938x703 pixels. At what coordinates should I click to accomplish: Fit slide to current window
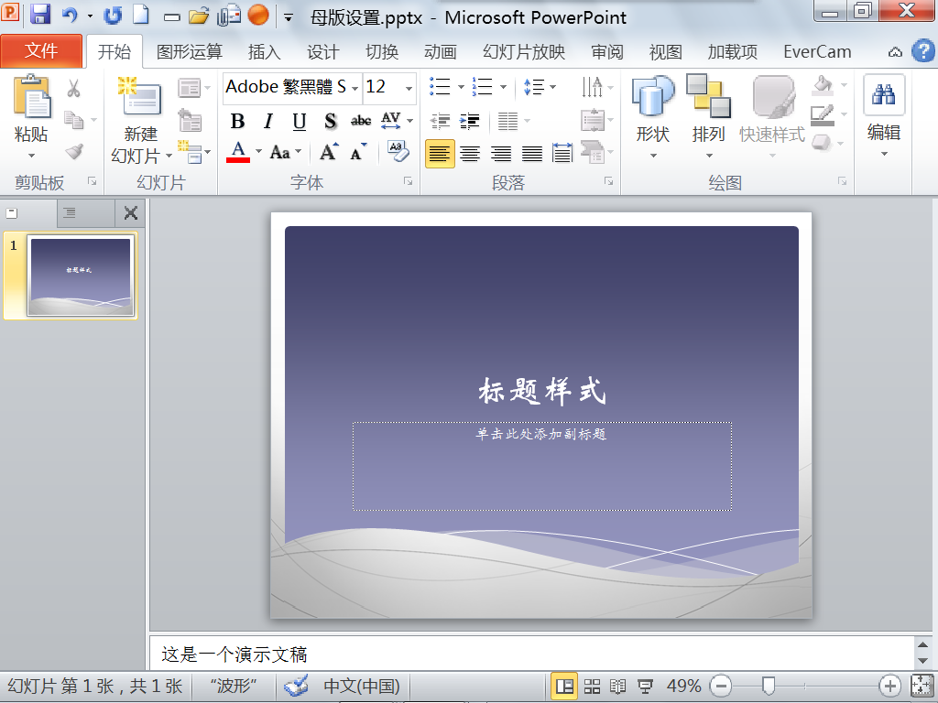[922, 686]
